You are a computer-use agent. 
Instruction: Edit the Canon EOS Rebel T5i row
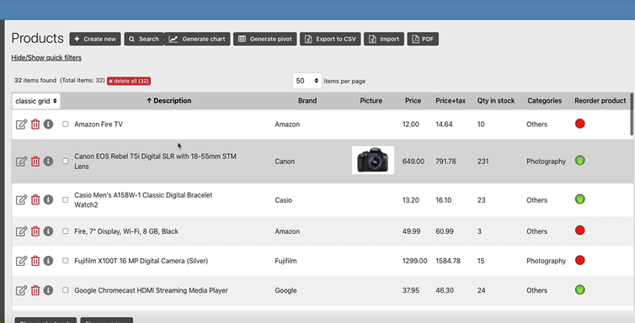coord(21,161)
